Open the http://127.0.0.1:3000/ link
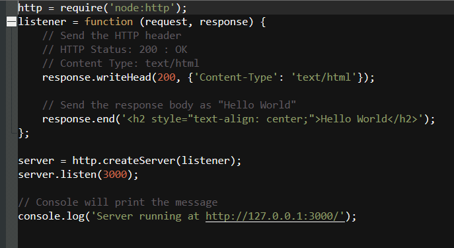454x248 pixels. coord(275,216)
